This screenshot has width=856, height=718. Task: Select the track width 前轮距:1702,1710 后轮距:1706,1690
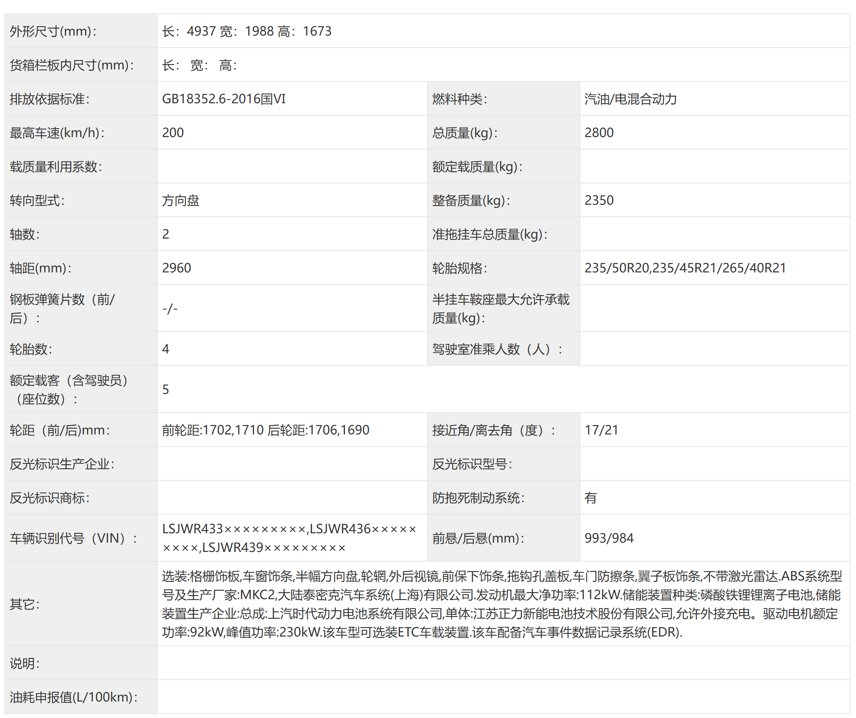click(265, 430)
